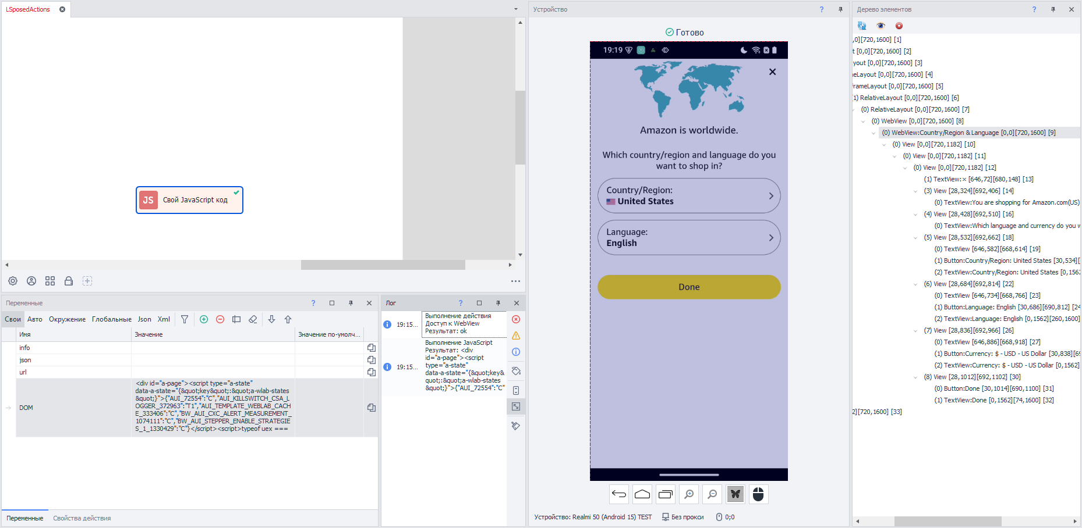1082x528 pixels.
Task: Switch to the Глобальные variables tab
Action: point(111,319)
